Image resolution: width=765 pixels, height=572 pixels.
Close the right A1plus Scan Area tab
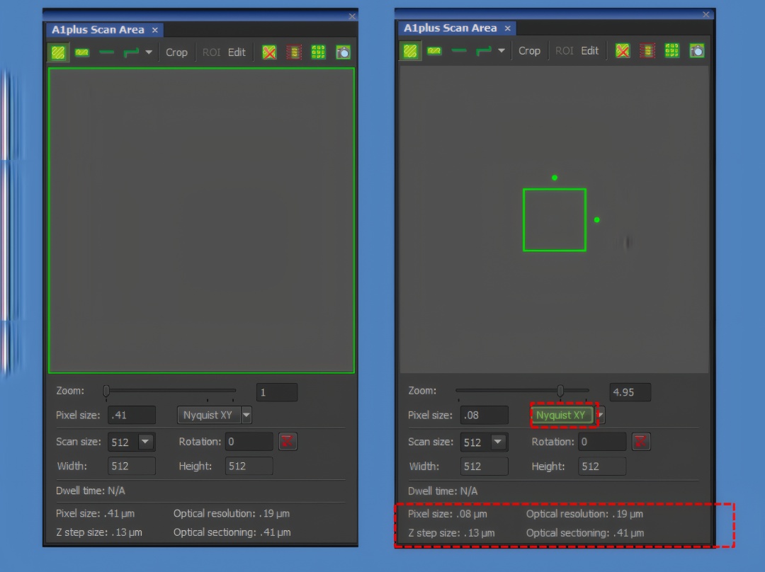[507, 28]
